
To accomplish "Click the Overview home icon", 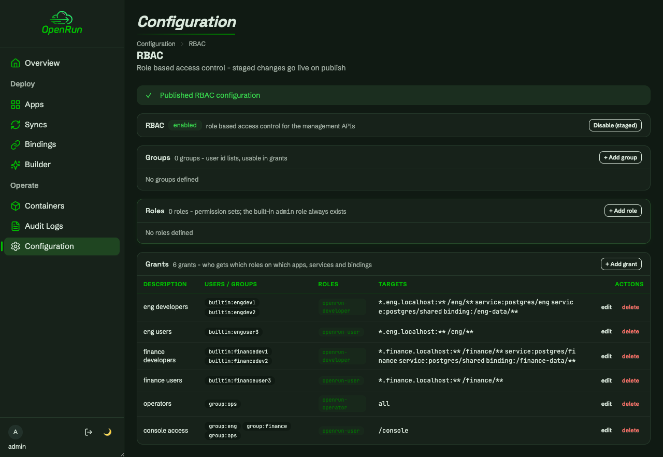I will click(x=16, y=63).
